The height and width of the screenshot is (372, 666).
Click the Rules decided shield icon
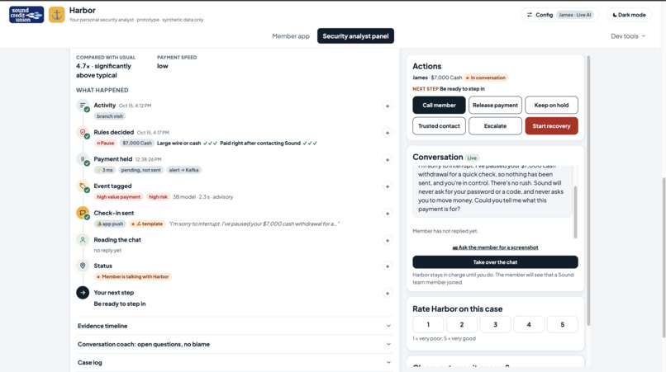[x=83, y=132]
